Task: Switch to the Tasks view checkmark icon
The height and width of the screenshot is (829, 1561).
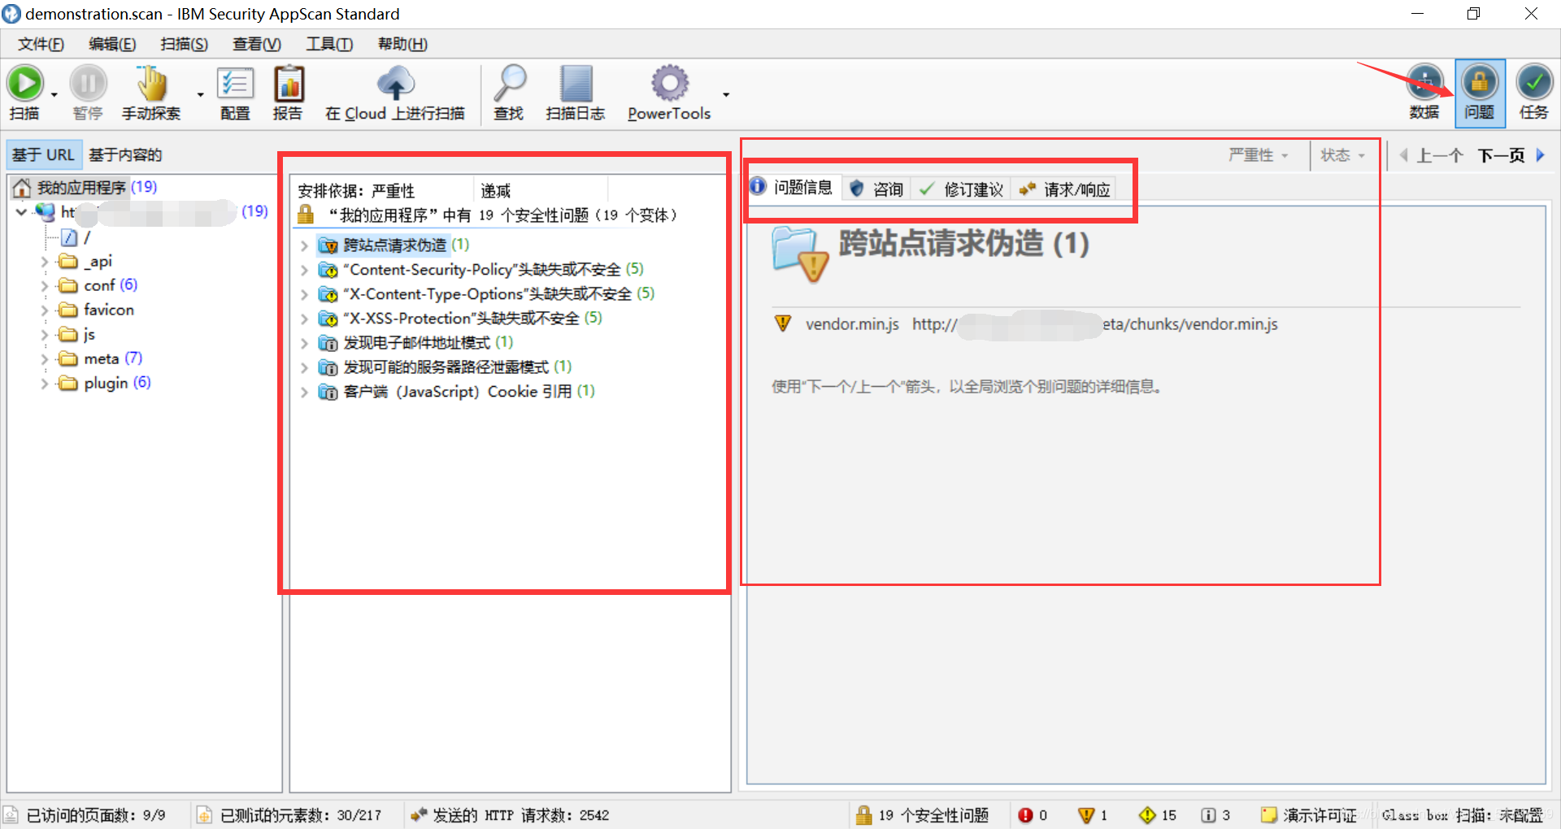Action: point(1533,83)
